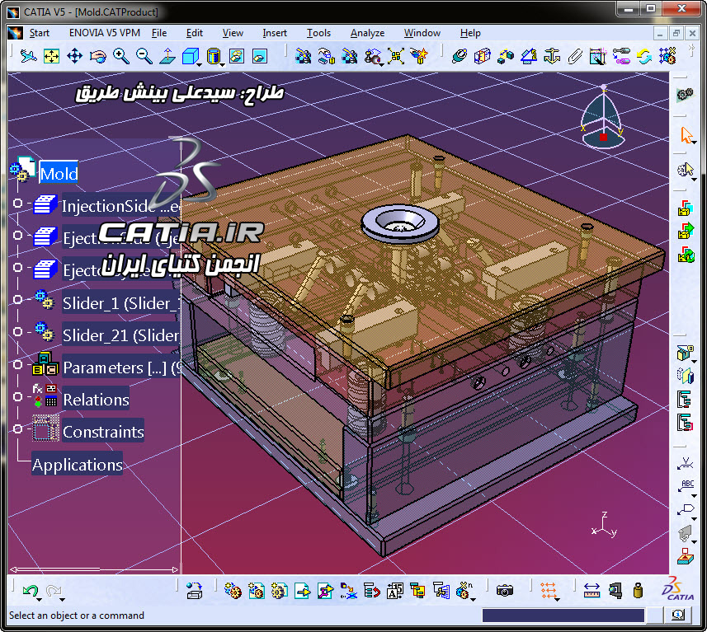Click the power input field in status bar

(x=563, y=616)
